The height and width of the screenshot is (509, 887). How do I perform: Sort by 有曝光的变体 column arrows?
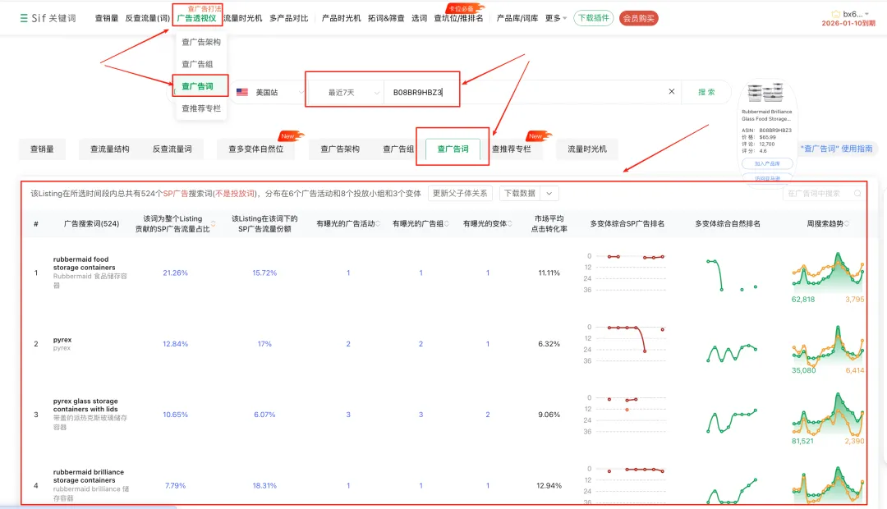(x=510, y=224)
